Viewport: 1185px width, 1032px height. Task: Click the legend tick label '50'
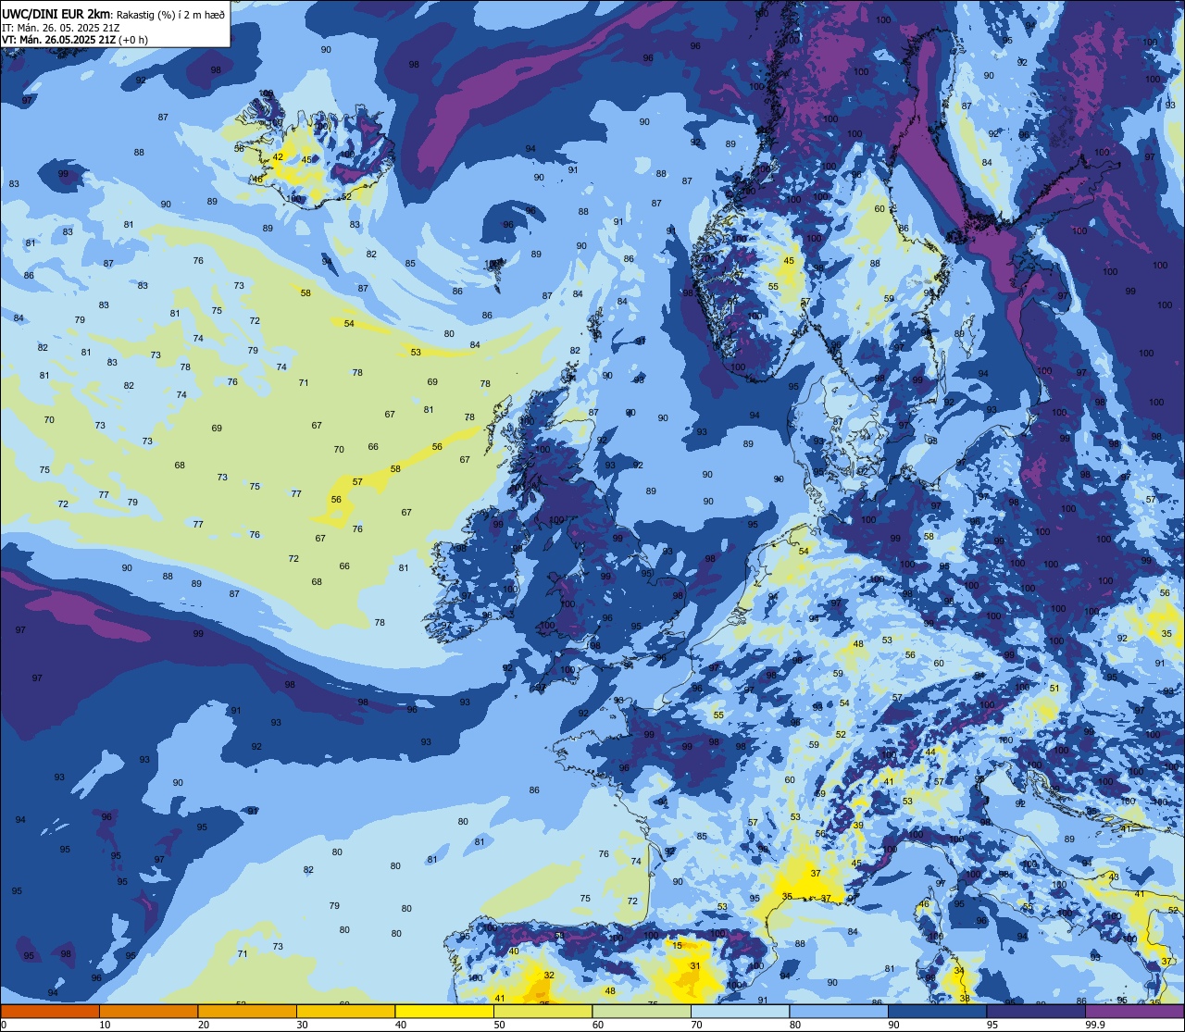[x=499, y=1025]
